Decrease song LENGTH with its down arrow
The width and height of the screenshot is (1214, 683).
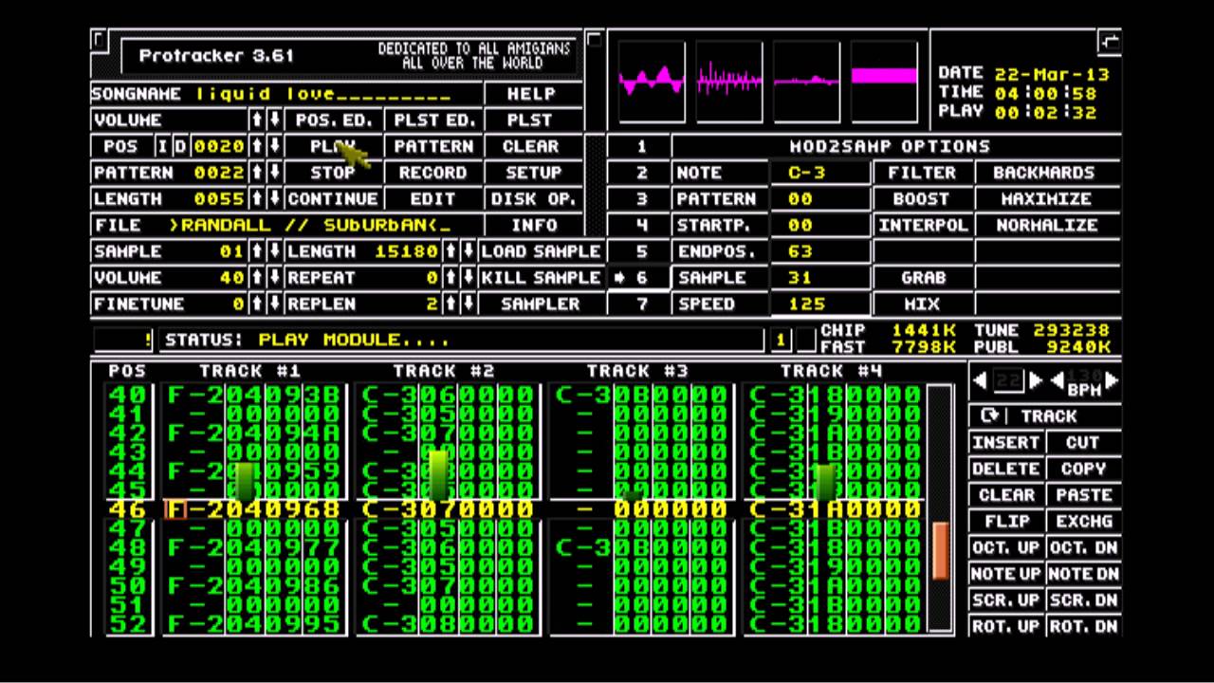pos(273,199)
